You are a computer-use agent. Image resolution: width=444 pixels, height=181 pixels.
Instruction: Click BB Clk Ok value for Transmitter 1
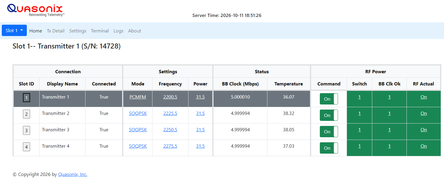(389, 97)
